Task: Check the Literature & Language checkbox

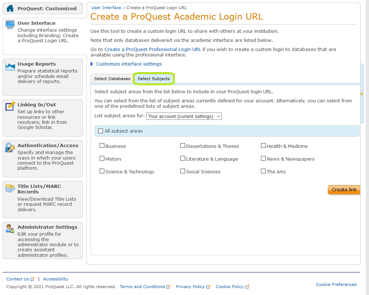Action: point(182,158)
